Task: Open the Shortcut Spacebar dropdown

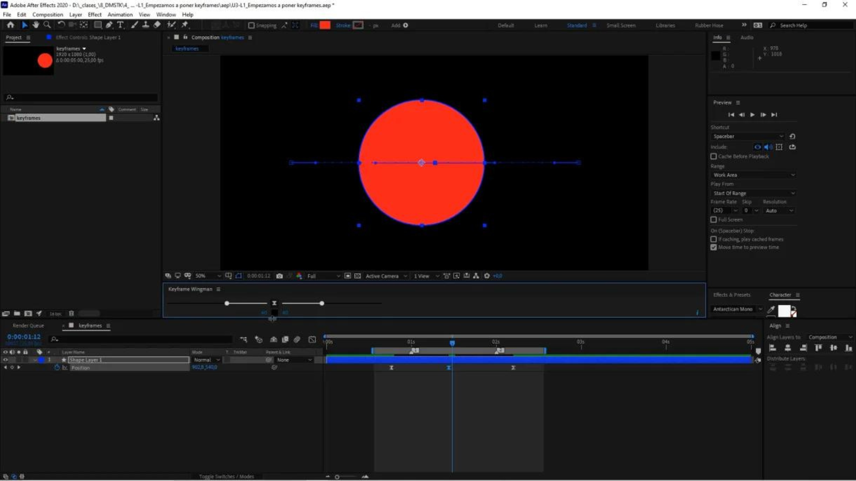Action: point(748,136)
